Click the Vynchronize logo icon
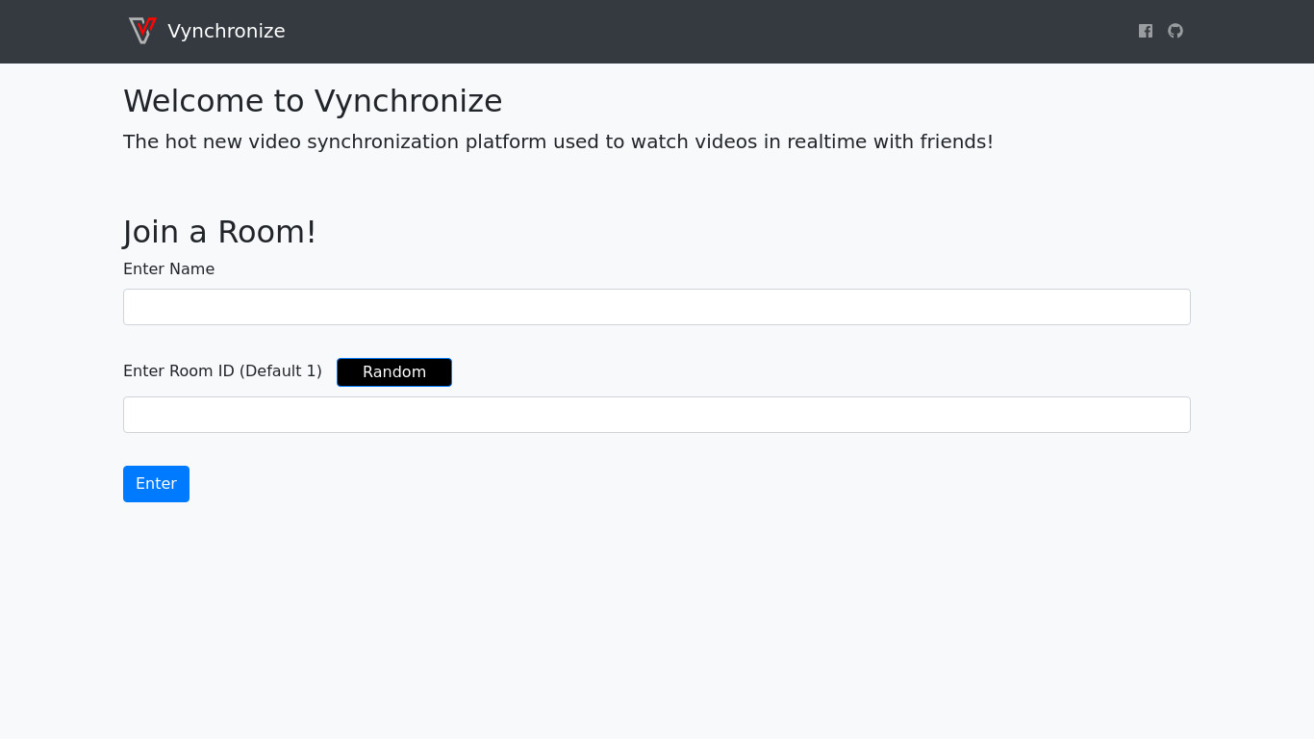The image size is (1314, 739). [142, 31]
